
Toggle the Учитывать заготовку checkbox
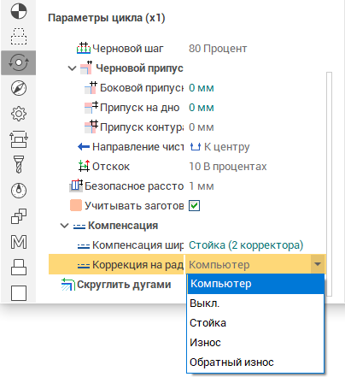coord(195,205)
